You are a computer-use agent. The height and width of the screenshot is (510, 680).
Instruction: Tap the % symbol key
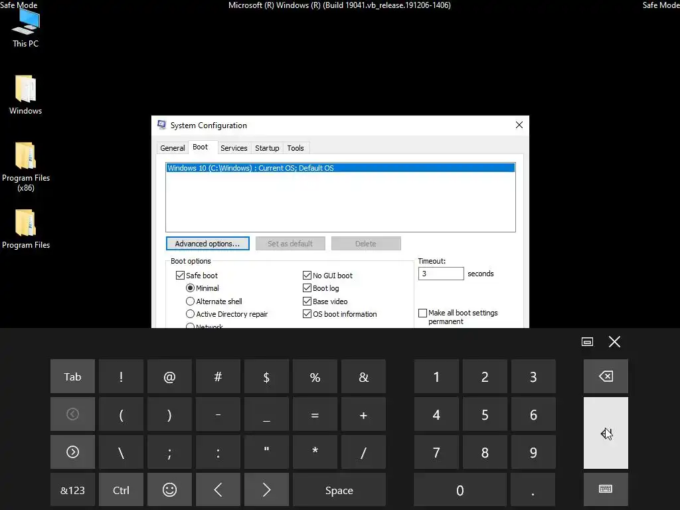coord(315,377)
